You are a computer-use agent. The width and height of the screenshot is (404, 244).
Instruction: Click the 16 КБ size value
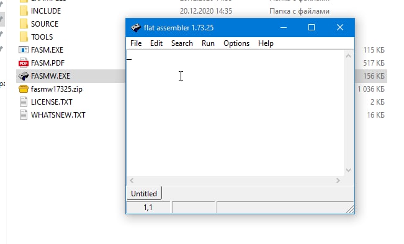pyautogui.click(x=375, y=115)
